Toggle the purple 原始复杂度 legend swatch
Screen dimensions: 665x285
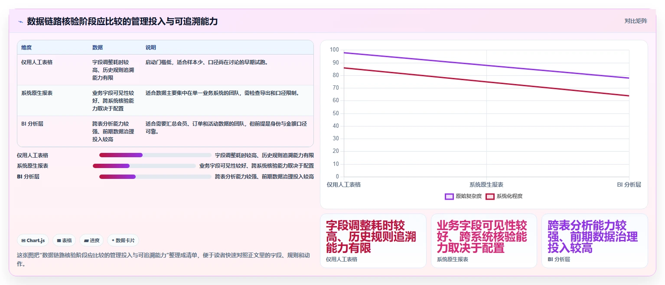[449, 196]
